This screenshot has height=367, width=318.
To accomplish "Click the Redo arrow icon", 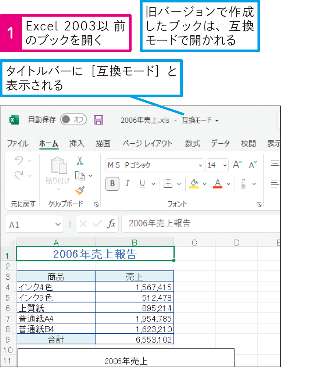I will pos(19,175).
